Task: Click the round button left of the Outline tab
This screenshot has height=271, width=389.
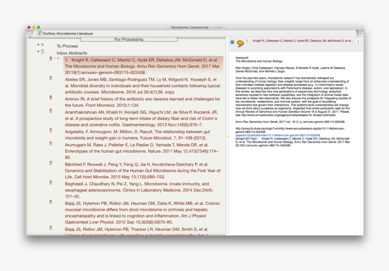Action: tap(30, 33)
